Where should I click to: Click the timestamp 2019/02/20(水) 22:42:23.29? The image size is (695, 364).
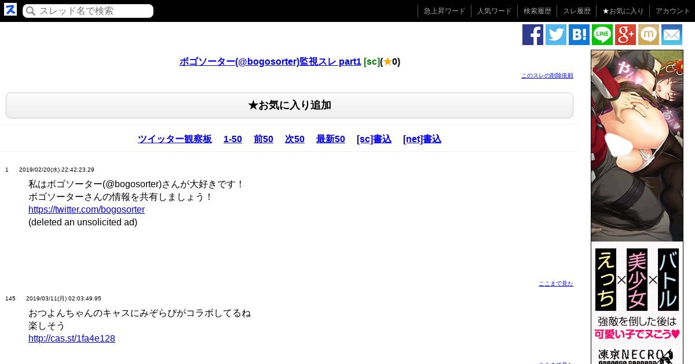pos(57,170)
